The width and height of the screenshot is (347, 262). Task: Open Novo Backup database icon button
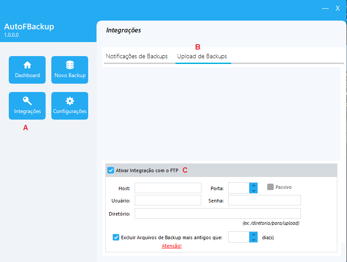(x=70, y=70)
